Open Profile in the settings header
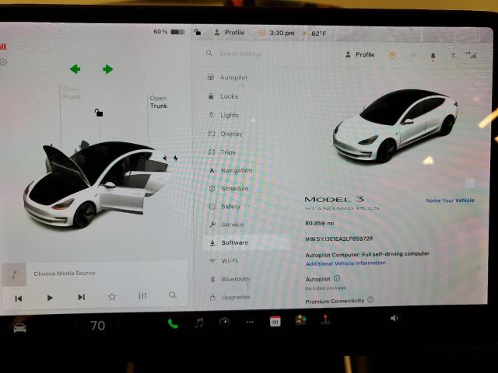This screenshot has height=373, width=498. pos(359,54)
